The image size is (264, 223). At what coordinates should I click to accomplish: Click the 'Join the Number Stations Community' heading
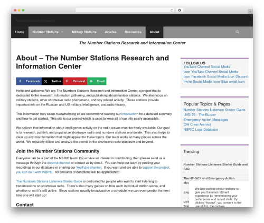[x=58, y=151]
